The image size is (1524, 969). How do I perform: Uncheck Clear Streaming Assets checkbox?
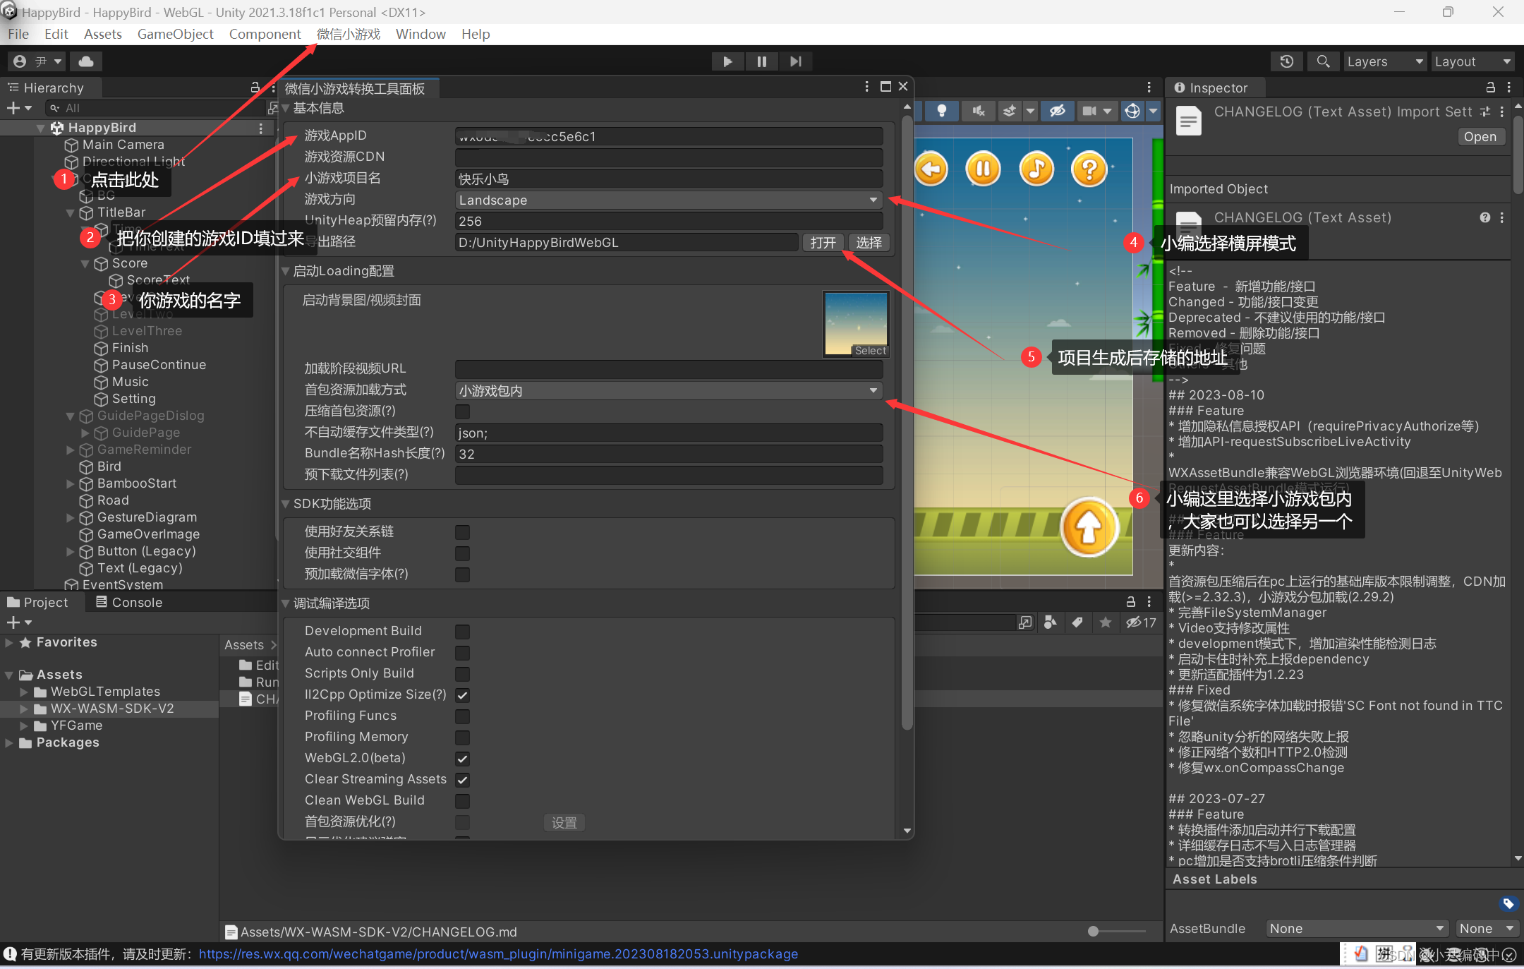pyautogui.click(x=462, y=780)
